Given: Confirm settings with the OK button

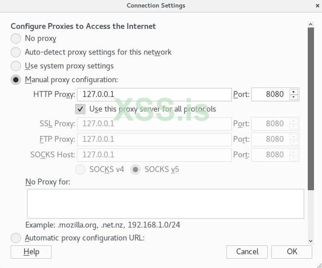Looking at the screenshot, I should 292,251.
